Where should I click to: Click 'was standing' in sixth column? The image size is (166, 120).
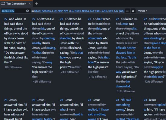152,38
